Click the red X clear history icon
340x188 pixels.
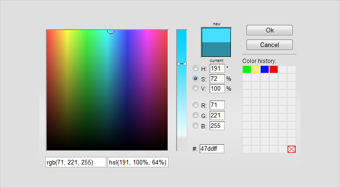[291, 149]
